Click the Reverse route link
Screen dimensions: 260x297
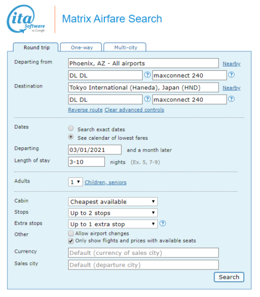pos(85,110)
